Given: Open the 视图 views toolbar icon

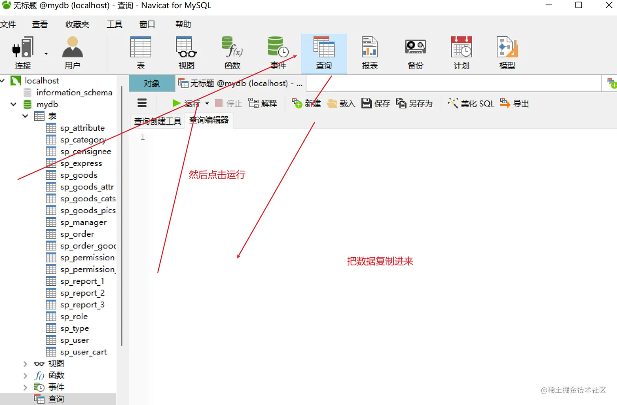Looking at the screenshot, I should (186, 53).
